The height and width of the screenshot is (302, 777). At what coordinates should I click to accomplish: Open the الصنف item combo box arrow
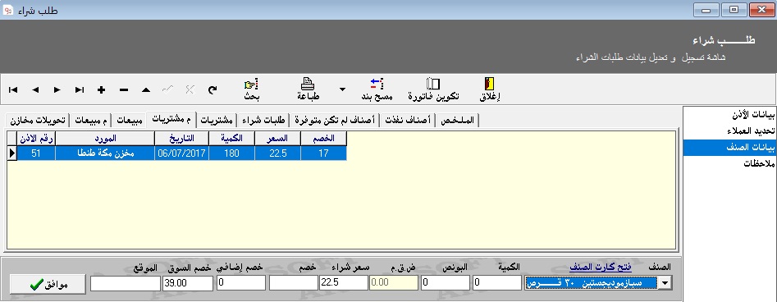665,283
